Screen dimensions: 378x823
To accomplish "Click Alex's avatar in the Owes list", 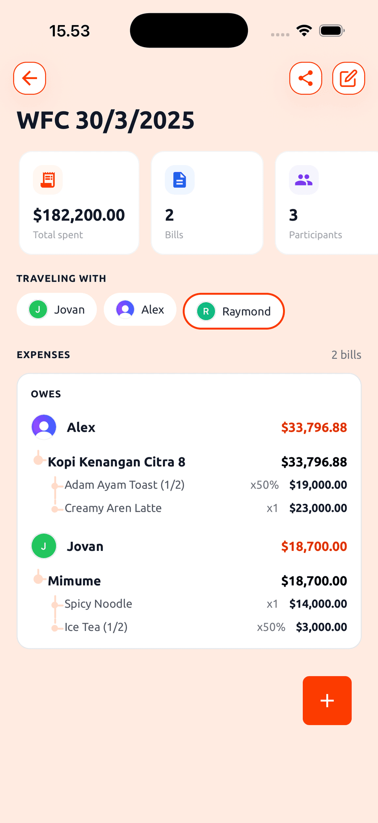I will [43, 427].
